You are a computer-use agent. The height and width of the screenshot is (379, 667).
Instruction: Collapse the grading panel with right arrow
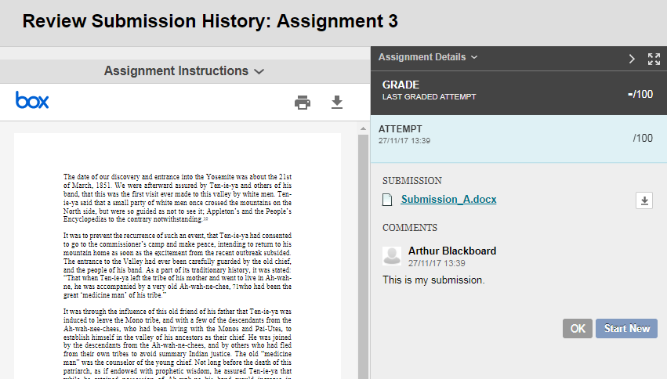[x=632, y=58]
